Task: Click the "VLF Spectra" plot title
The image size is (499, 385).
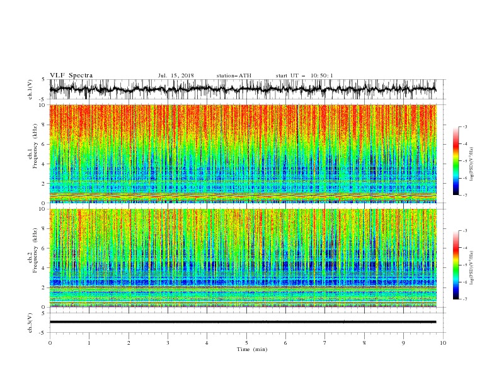Action: click(71, 75)
